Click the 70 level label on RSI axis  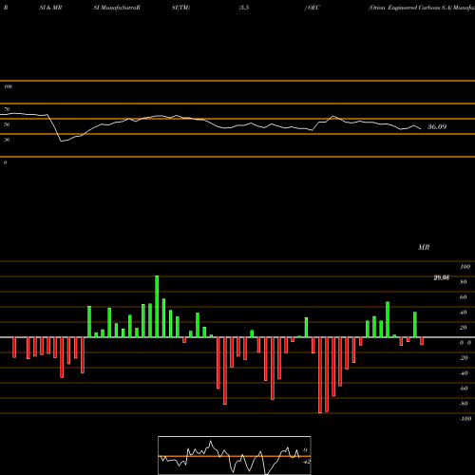(x=7, y=109)
